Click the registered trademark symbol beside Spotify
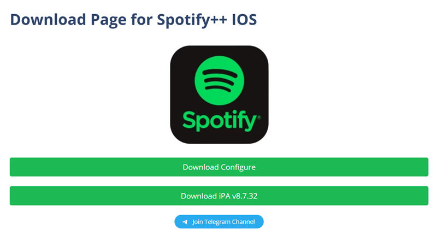This screenshot has height=230, width=437. [x=259, y=117]
